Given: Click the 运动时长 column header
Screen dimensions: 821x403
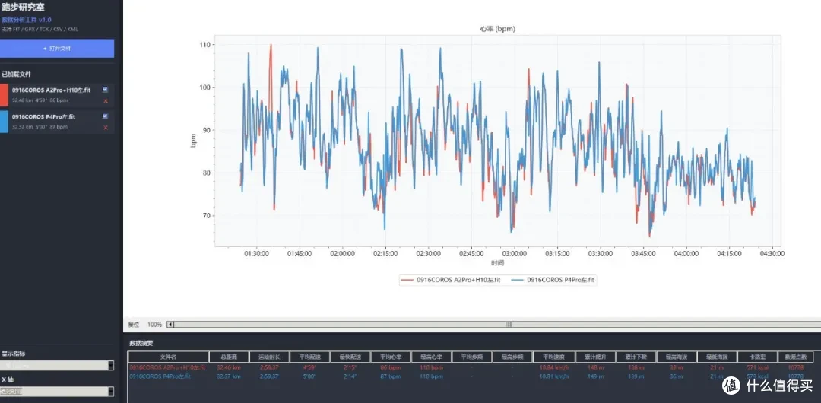Looking at the screenshot, I should click(268, 357).
